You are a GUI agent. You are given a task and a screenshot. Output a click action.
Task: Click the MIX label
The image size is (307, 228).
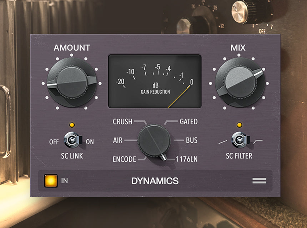pyautogui.click(x=238, y=48)
